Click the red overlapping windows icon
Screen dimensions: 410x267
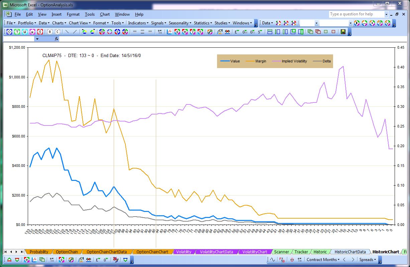(x=318, y=32)
